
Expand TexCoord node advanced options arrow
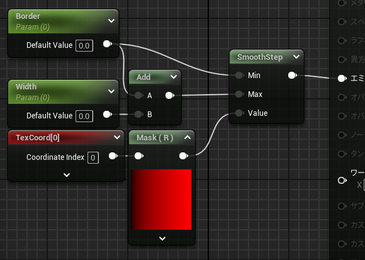click(x=67, y=175)
